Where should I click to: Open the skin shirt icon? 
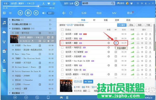tap(131, 3)
